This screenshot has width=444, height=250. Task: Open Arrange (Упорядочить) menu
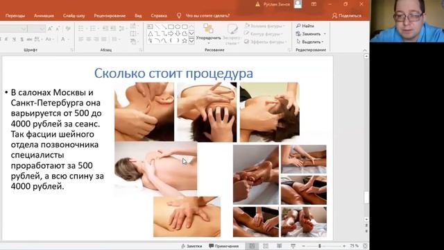[x=208, y=34]
